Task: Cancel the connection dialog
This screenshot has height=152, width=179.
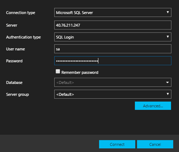Action: point(155,144)
